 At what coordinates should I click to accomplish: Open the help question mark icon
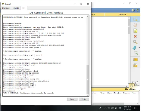pos(137,10)
